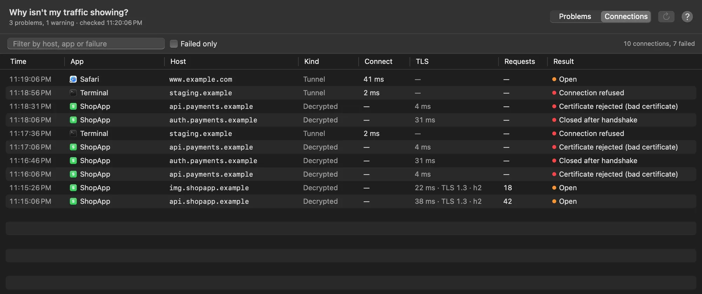Click the Terminal icon in the 11:18:56 row
This screenshot has width=702, height=294.
[x=73, y=93]
